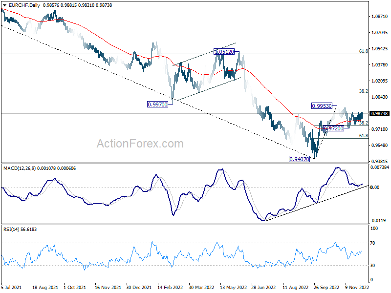Click the ActionForex.com watermark
Screen dimensions: 391x293
(140, 144)
